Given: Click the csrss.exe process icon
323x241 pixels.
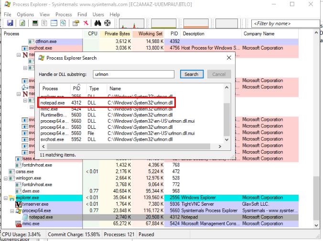Looking at the screenshot, I should (x=12, y=172).
